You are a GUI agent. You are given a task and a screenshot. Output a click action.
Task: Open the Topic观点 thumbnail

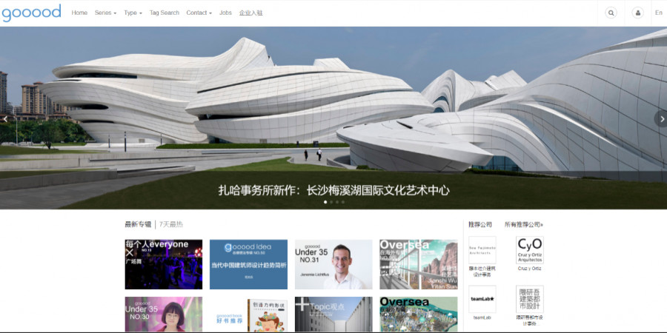[333, 314]
